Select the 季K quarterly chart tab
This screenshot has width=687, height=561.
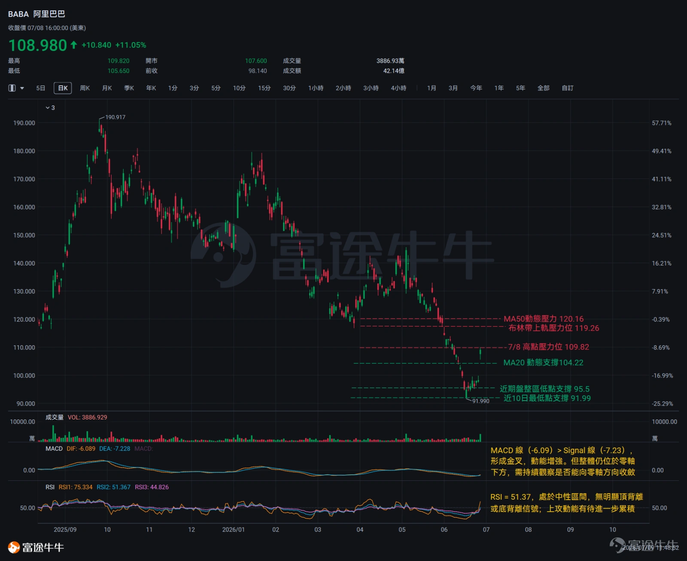pos(129,88)
